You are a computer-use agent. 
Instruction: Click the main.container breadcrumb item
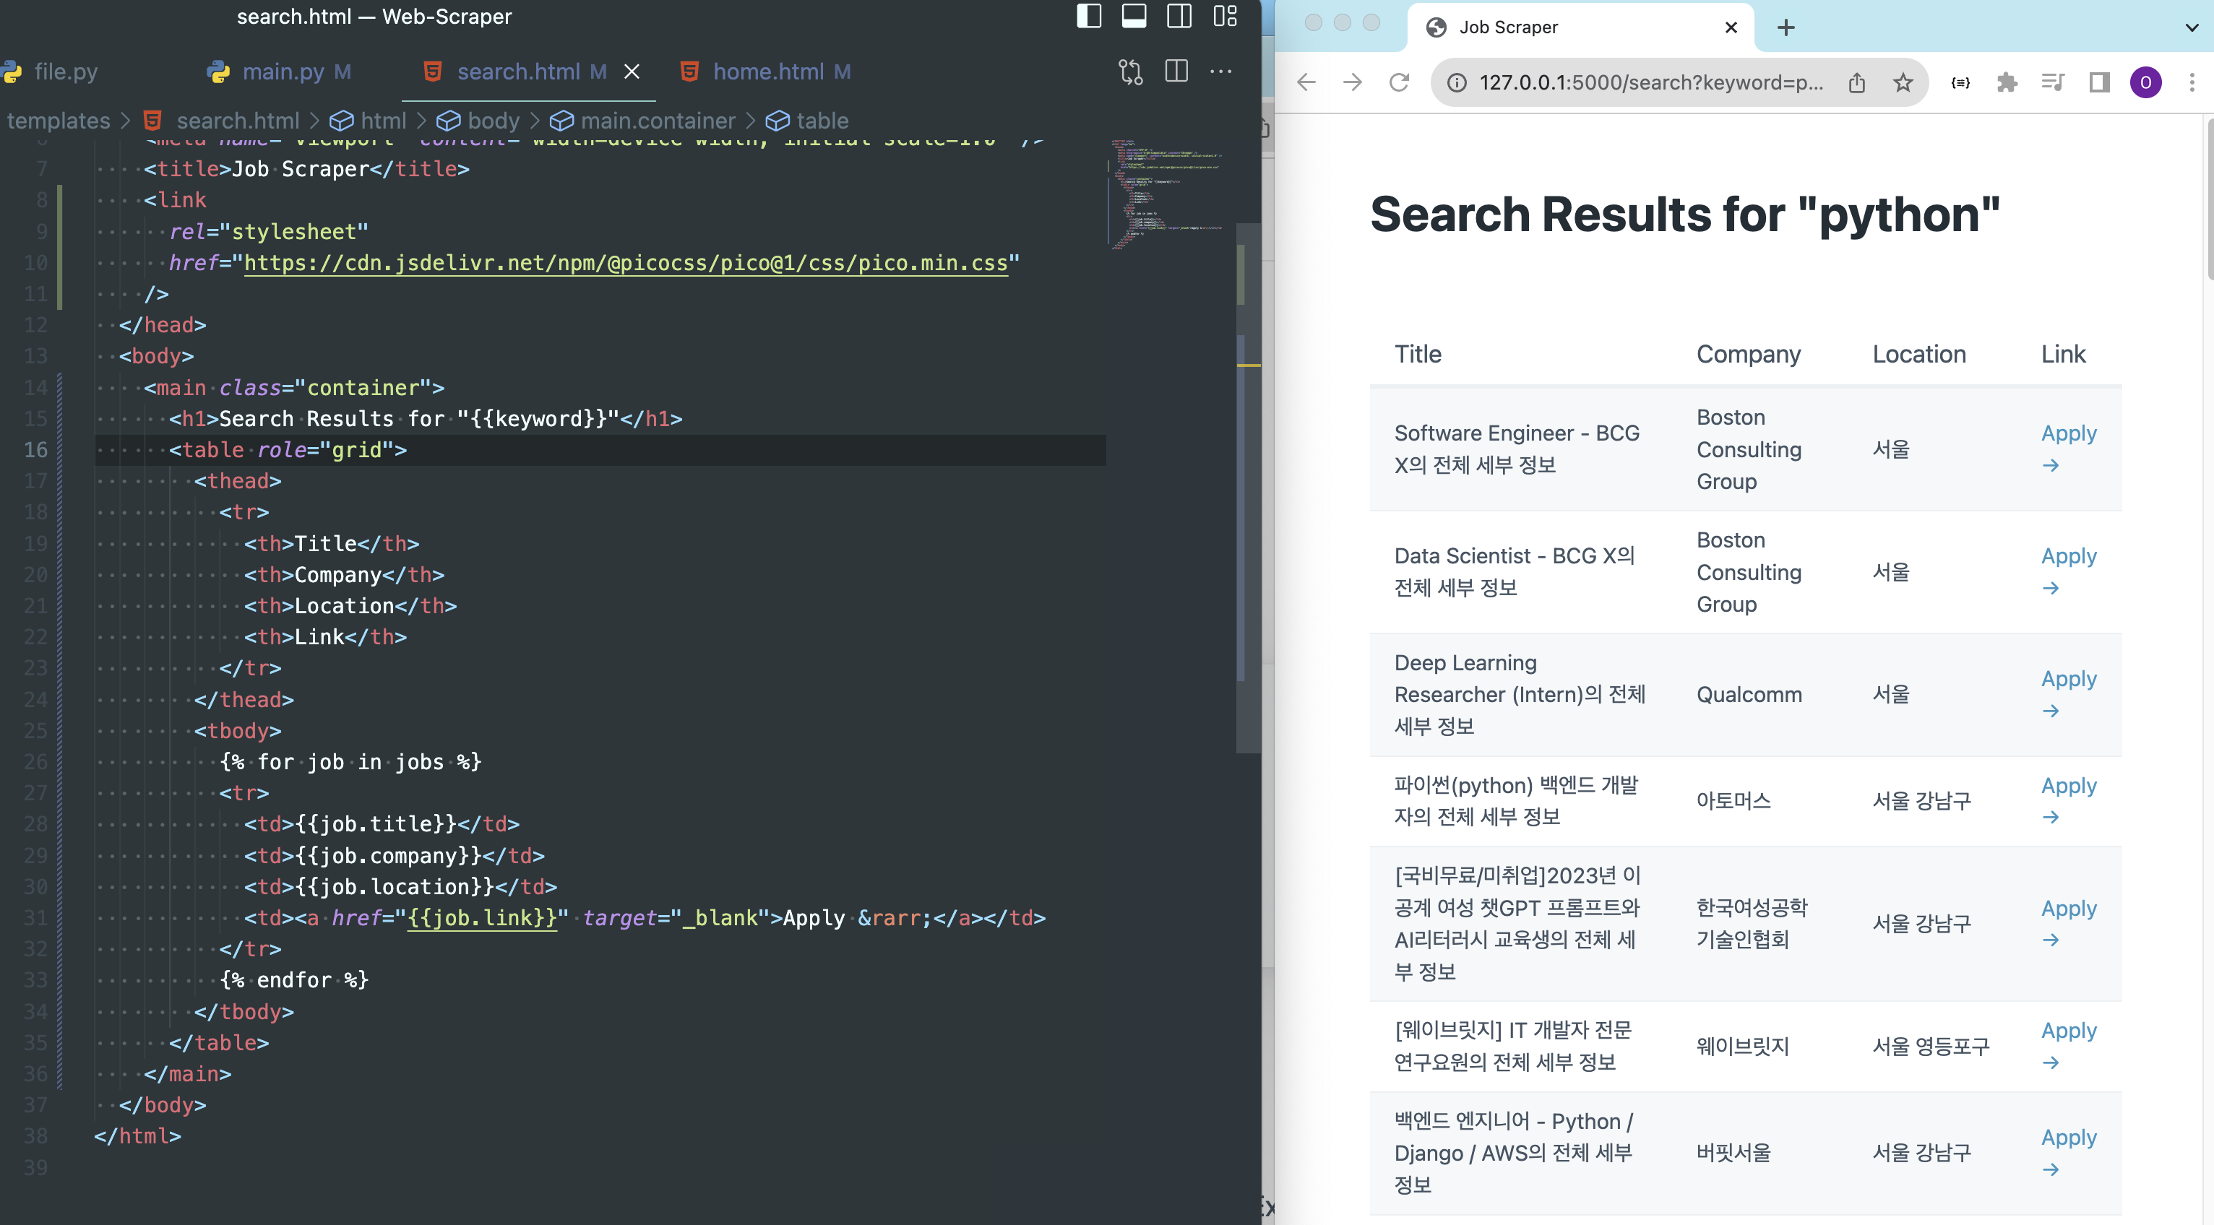[x=658, y=121]
